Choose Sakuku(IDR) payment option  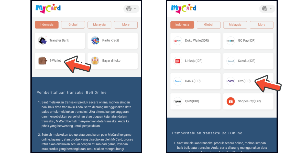[x=248, y=61]
